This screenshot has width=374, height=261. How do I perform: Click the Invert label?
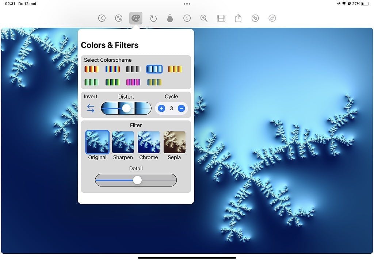(91, 96)
